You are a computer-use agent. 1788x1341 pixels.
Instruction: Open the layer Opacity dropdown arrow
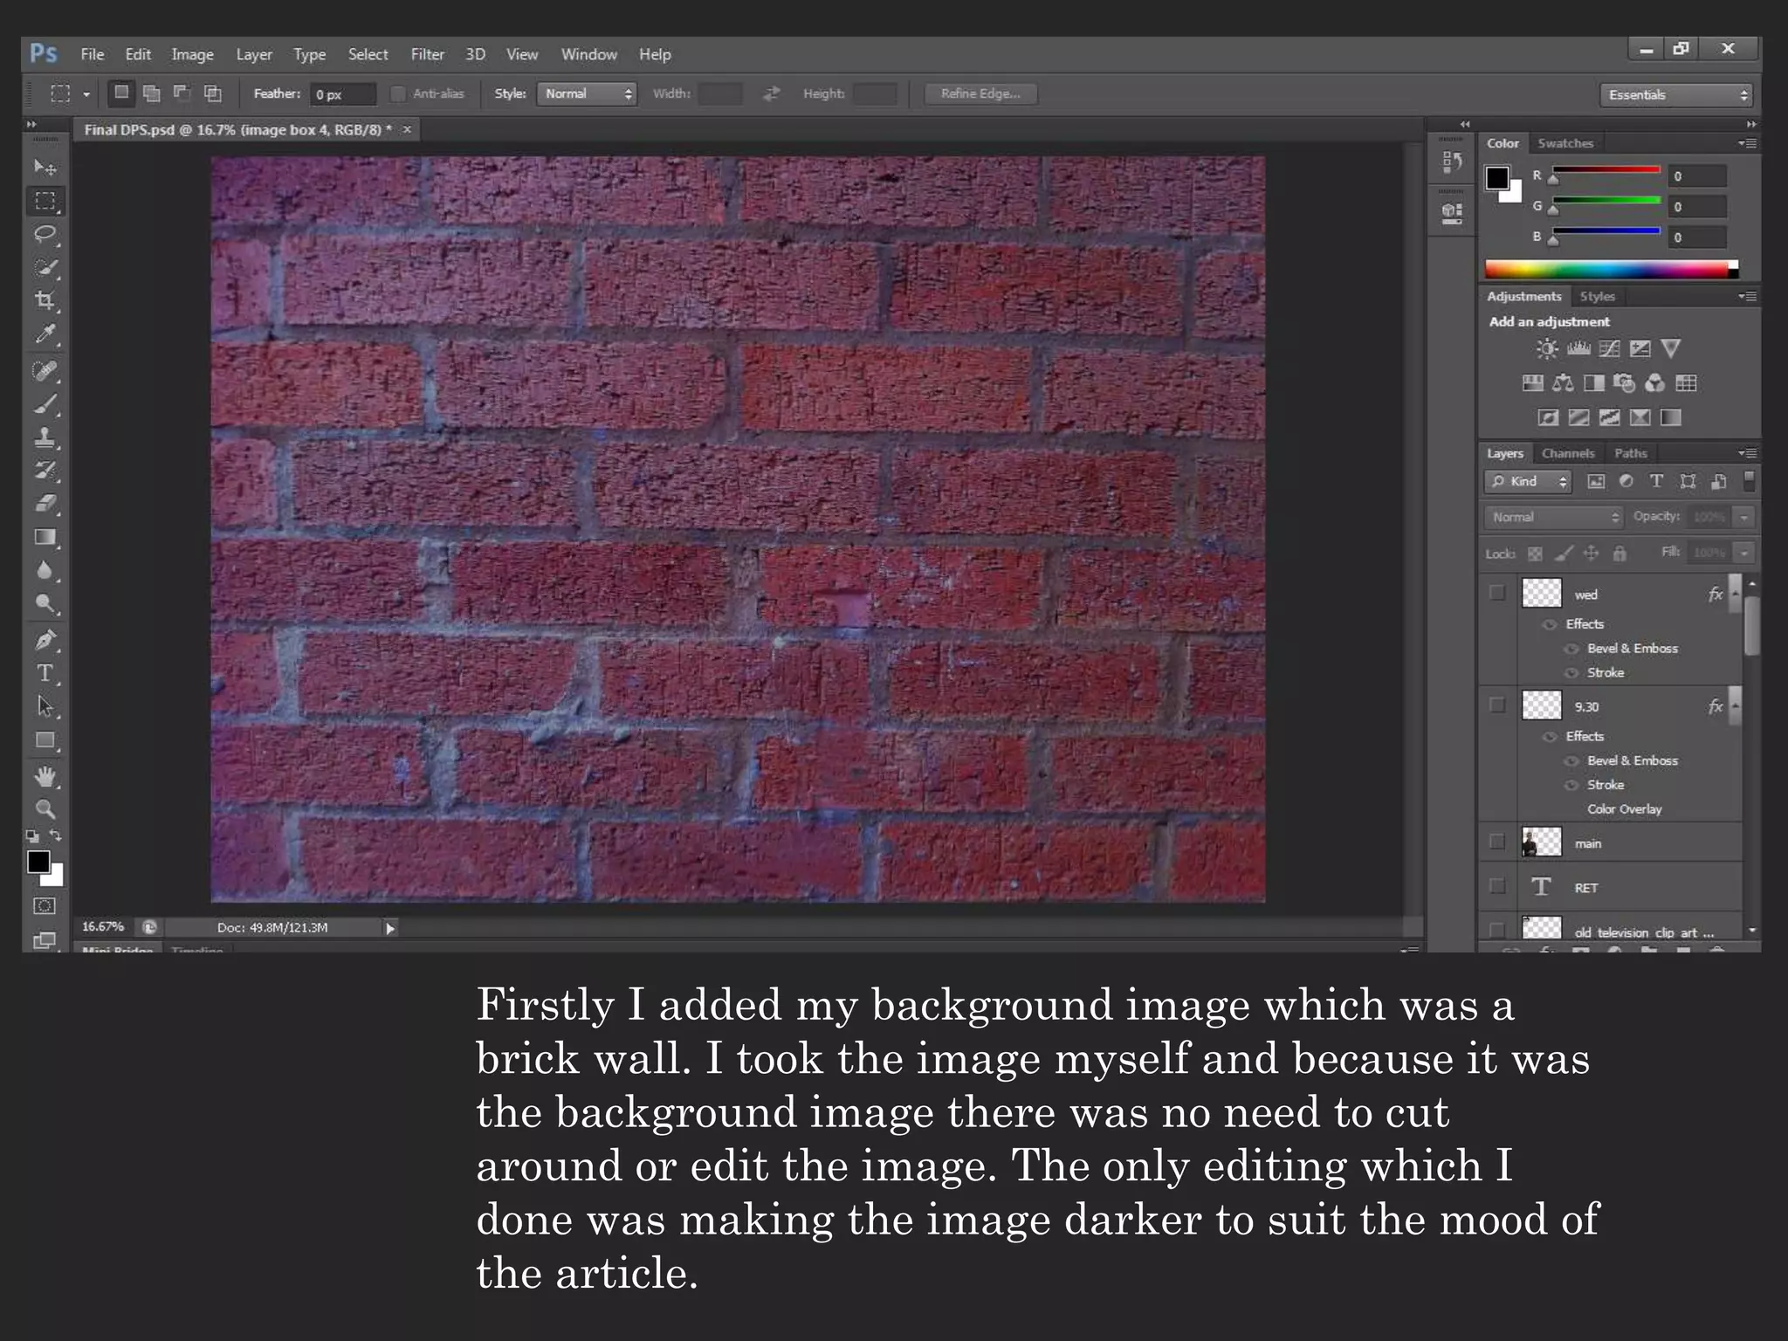pyautogui.click(x=1743, y=517)
